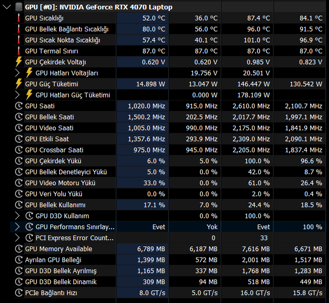The image size is (329, 303).
Task: Click thermometer icon beside GPU Sıcak Nokta Sıcaklığı
Action: point(19,40)
